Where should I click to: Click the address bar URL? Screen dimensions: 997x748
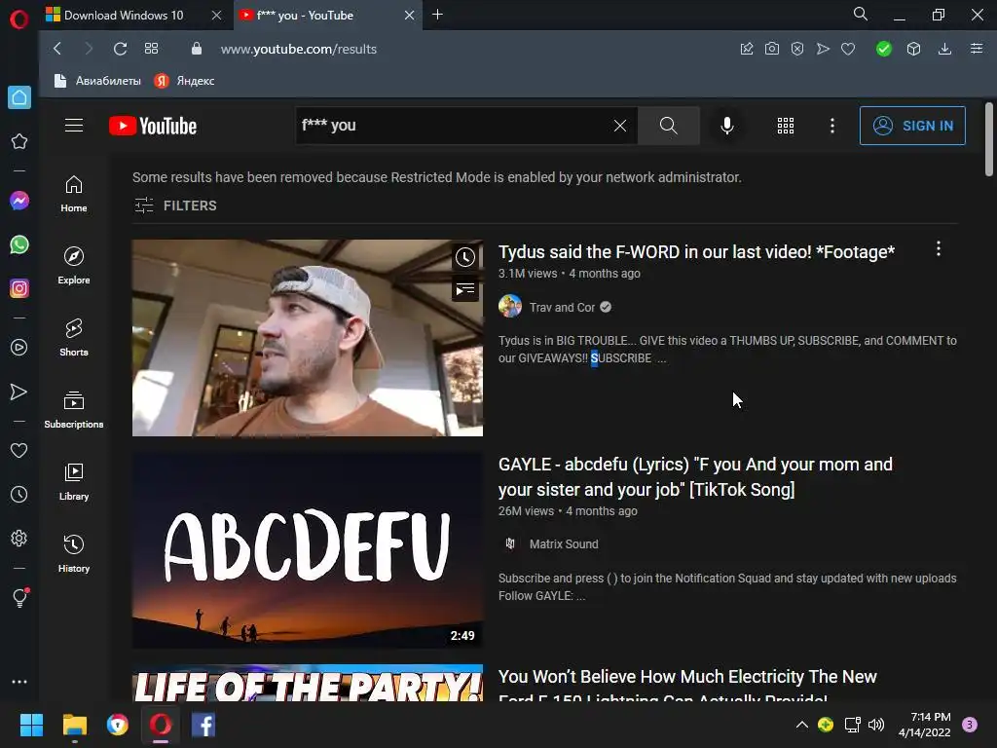[299, 49]
